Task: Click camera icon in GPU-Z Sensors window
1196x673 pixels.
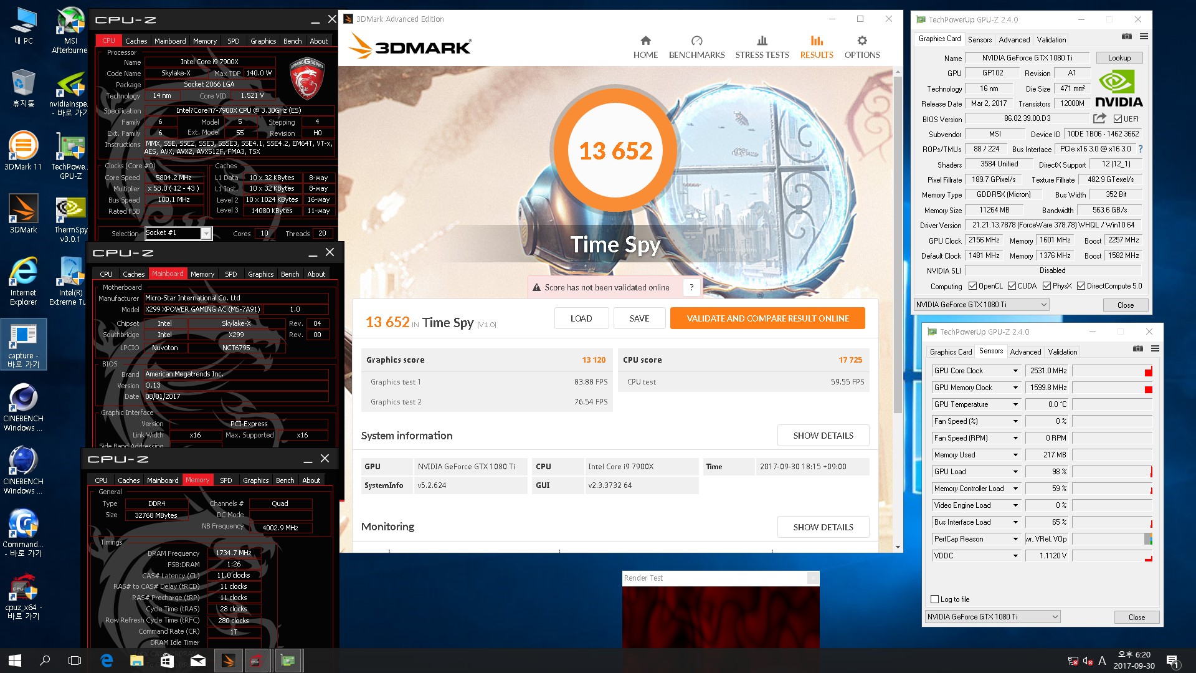Action: 1138,349
